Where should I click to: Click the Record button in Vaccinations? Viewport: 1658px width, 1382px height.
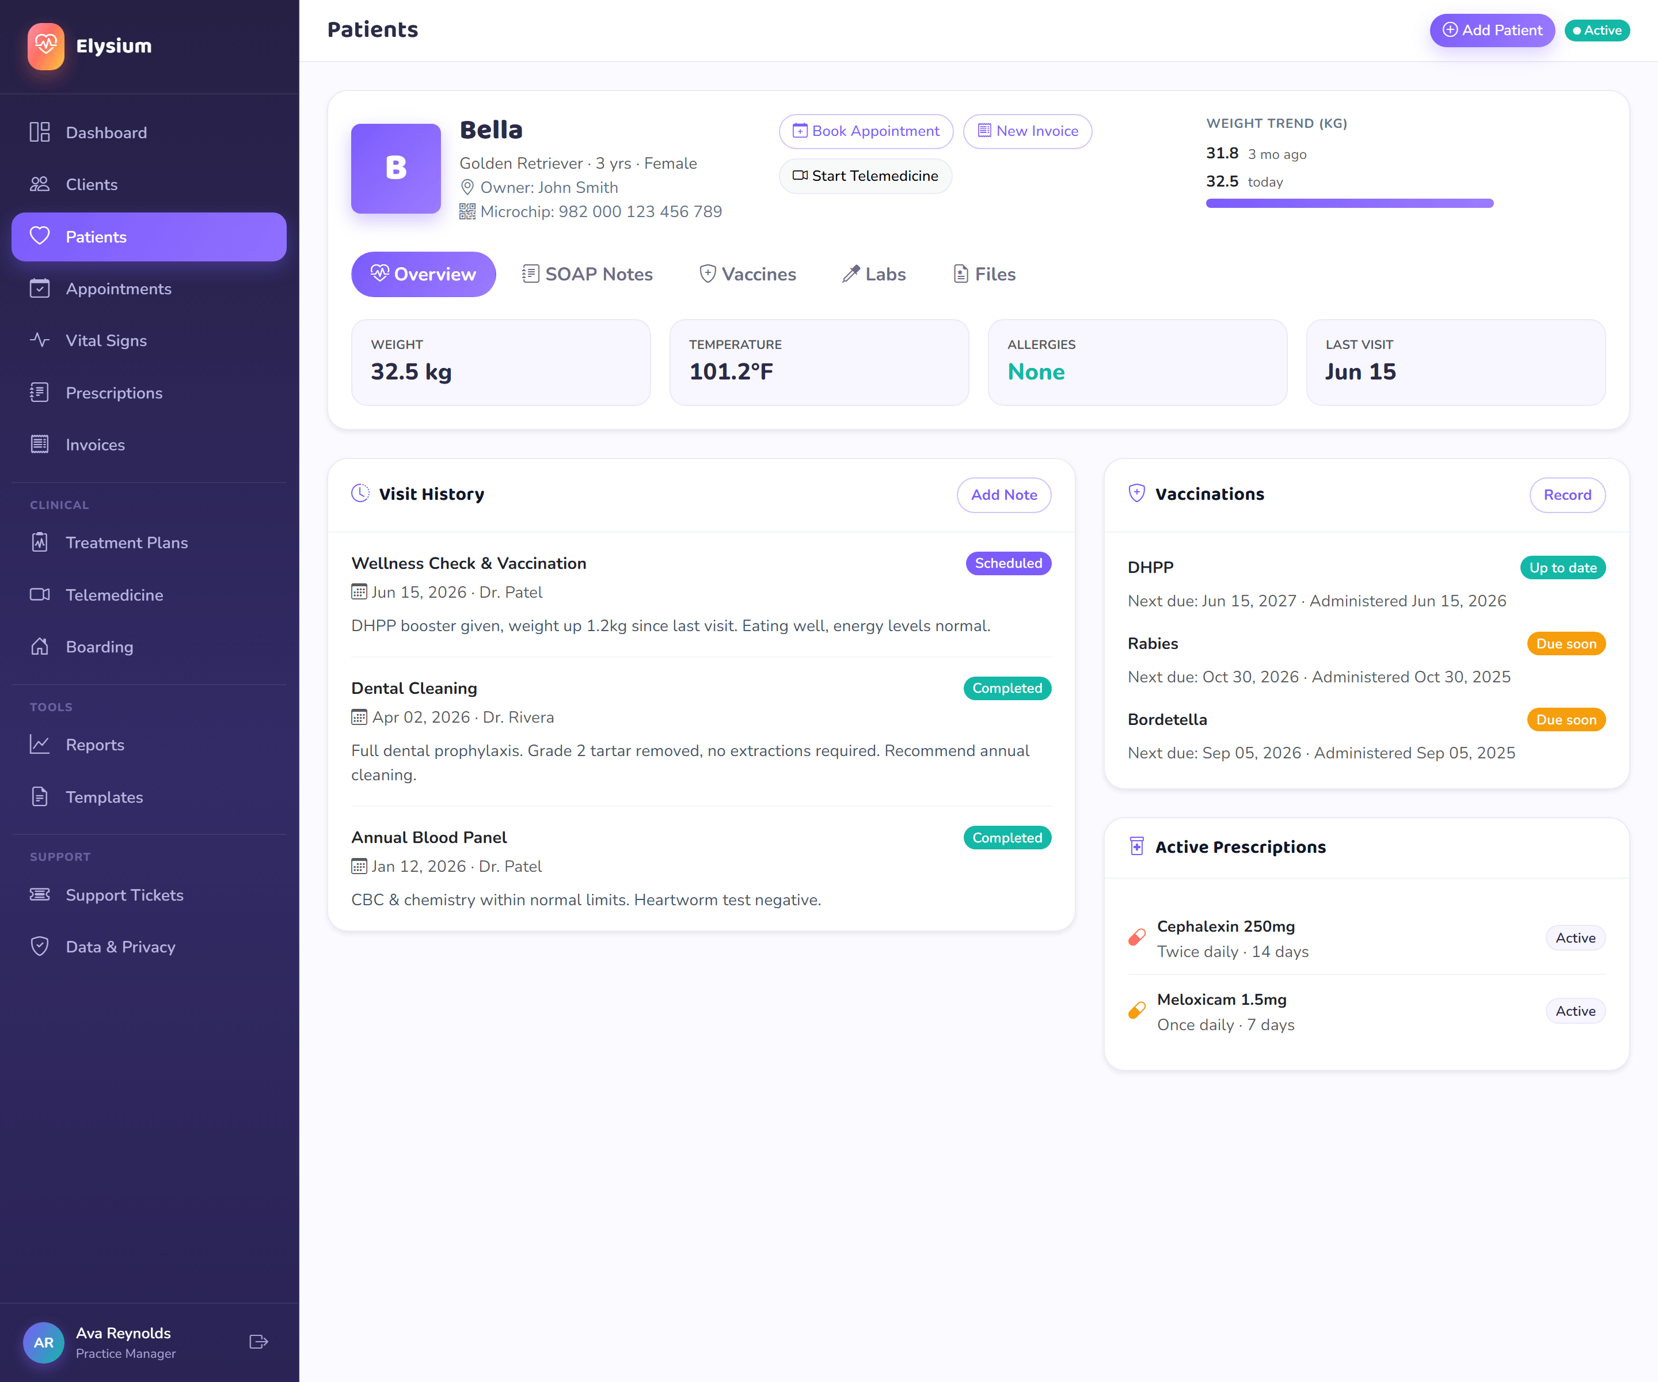1567,495
